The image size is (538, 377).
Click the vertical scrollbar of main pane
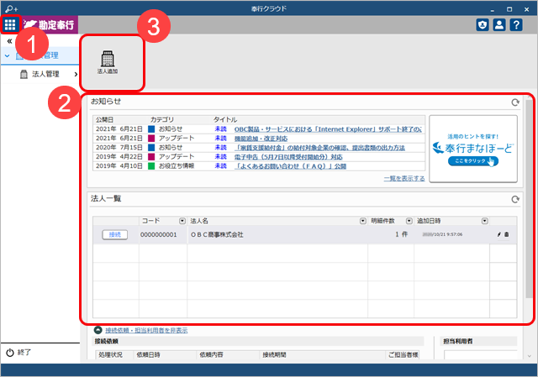529,199
